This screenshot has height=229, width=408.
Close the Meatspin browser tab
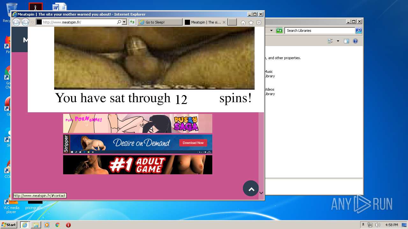click(224, 22)
